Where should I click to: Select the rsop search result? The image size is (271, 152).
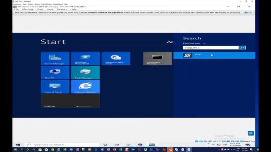click(x=214, y=55)
